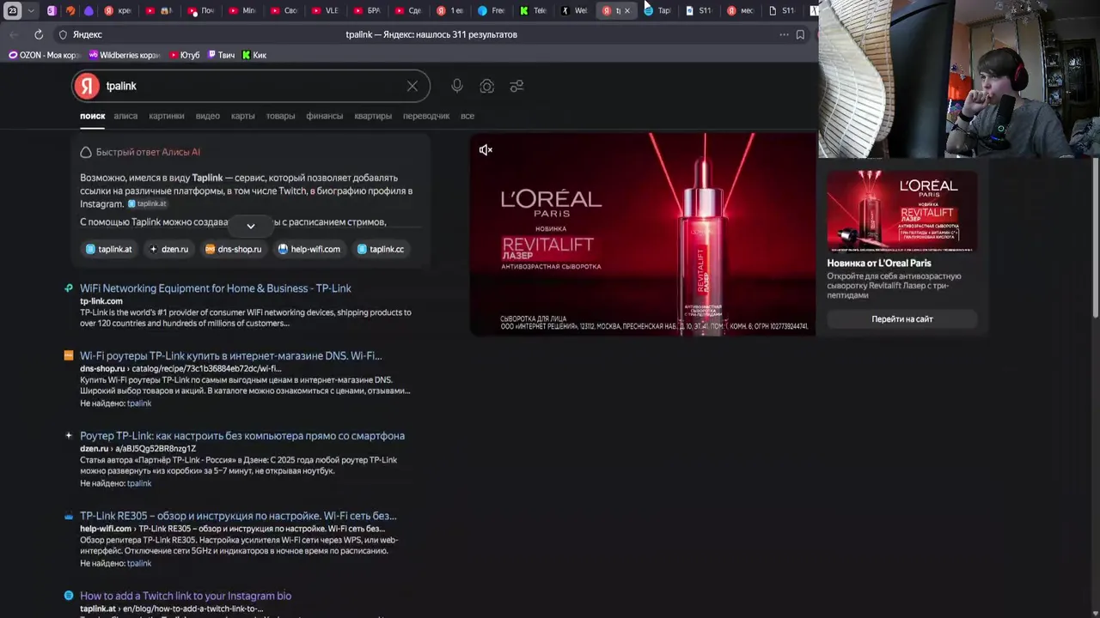Bookmark this page icon
Viewport: 1100px width, 618px height.
click(800, 34)
